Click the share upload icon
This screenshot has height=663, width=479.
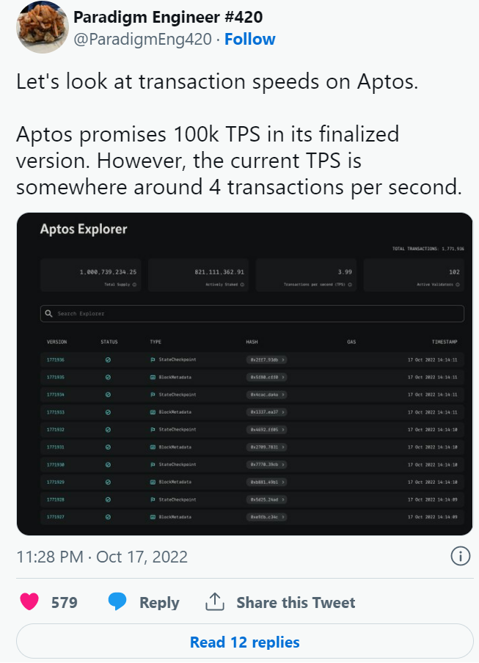(x=215, y=601)
